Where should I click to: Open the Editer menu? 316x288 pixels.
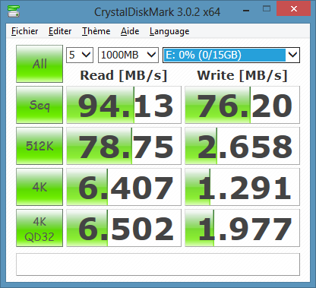(x=60, y=31)
